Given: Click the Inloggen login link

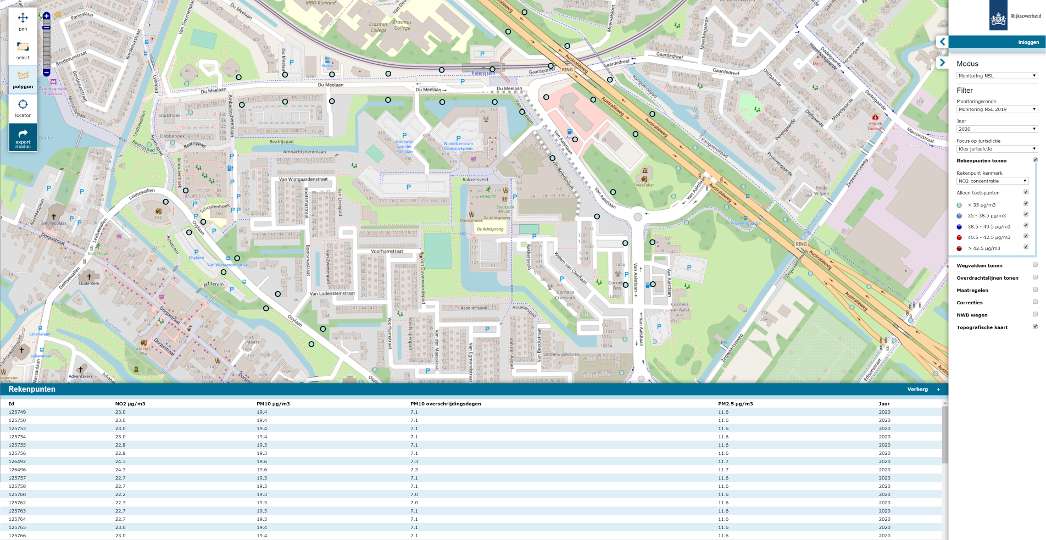Looking at the screenshot, I should point(1028,42).
